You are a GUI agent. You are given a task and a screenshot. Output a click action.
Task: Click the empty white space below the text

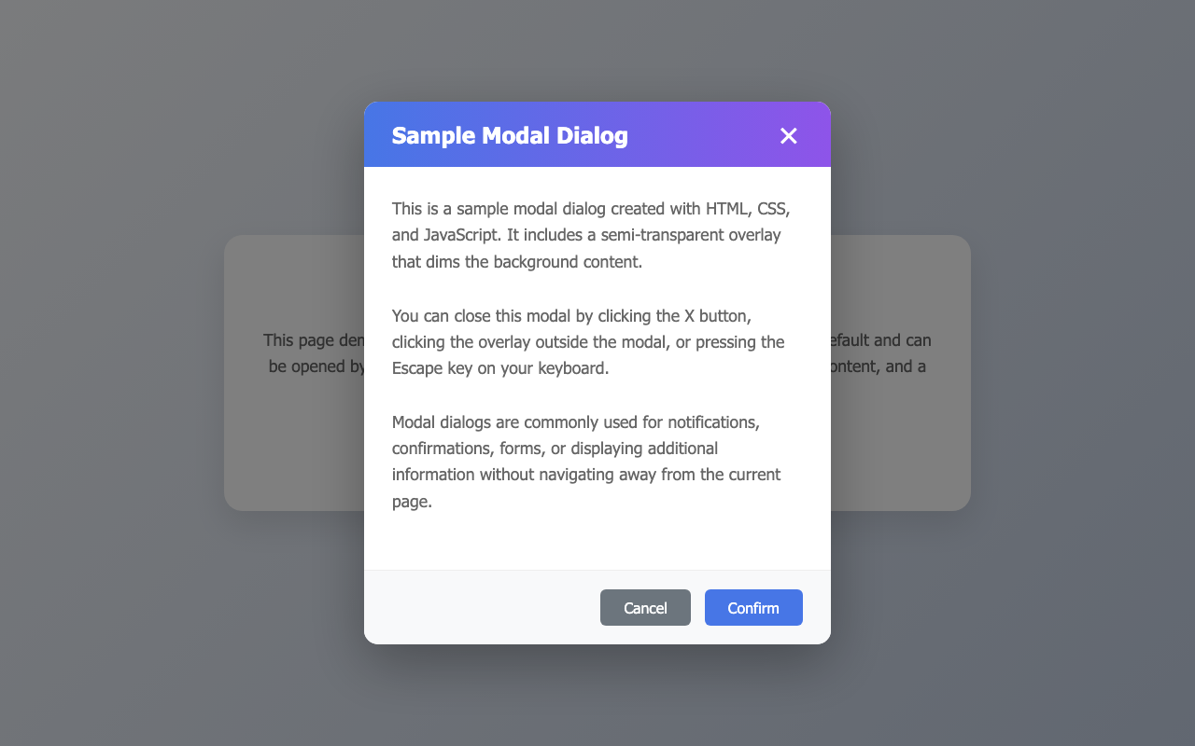[597, 541]
